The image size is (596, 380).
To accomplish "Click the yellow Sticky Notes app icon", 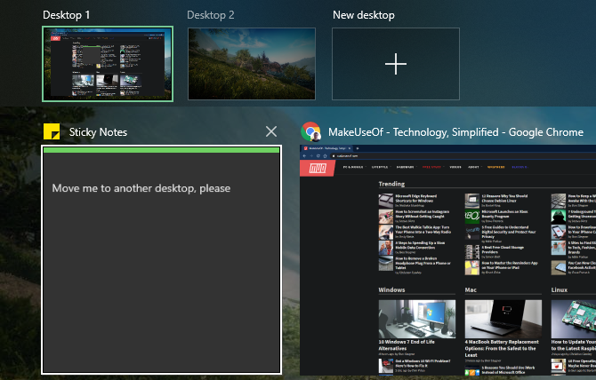I will (52, 131).
